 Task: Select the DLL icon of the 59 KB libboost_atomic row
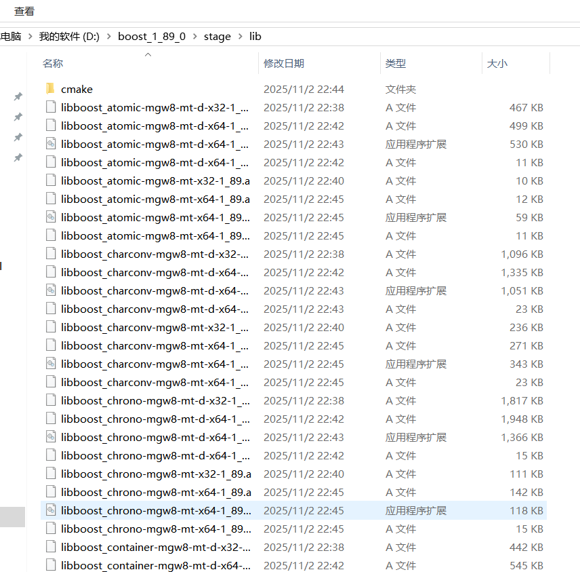51,217
